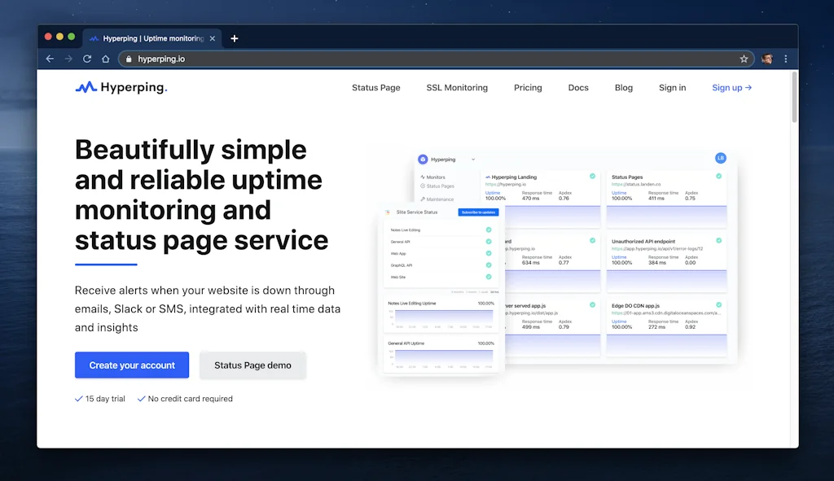Open the Status Page demo button

[x=252, y=365]
